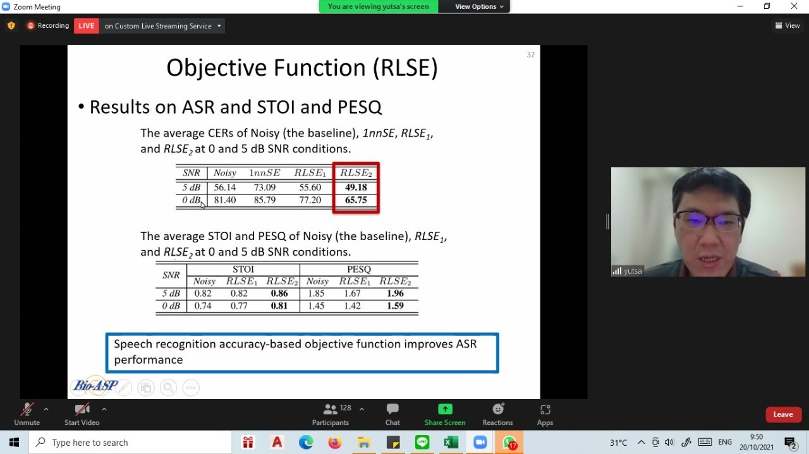Start Video with the camera button
Viewport: 809px width, 454px height.
[x=82, y=414]
